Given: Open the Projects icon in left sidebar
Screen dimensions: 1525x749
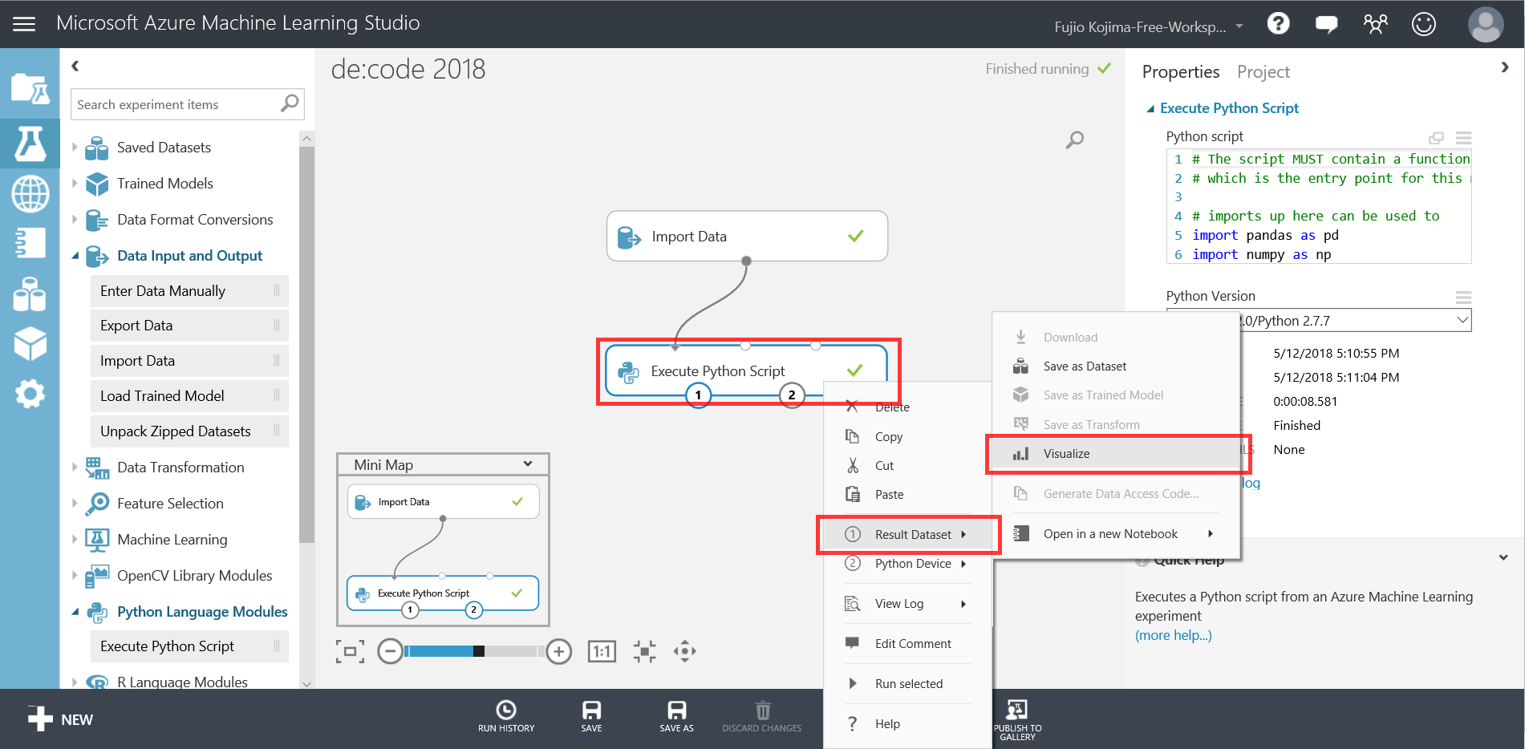Looking at the screenshot, I should click(x=30, y=88).
